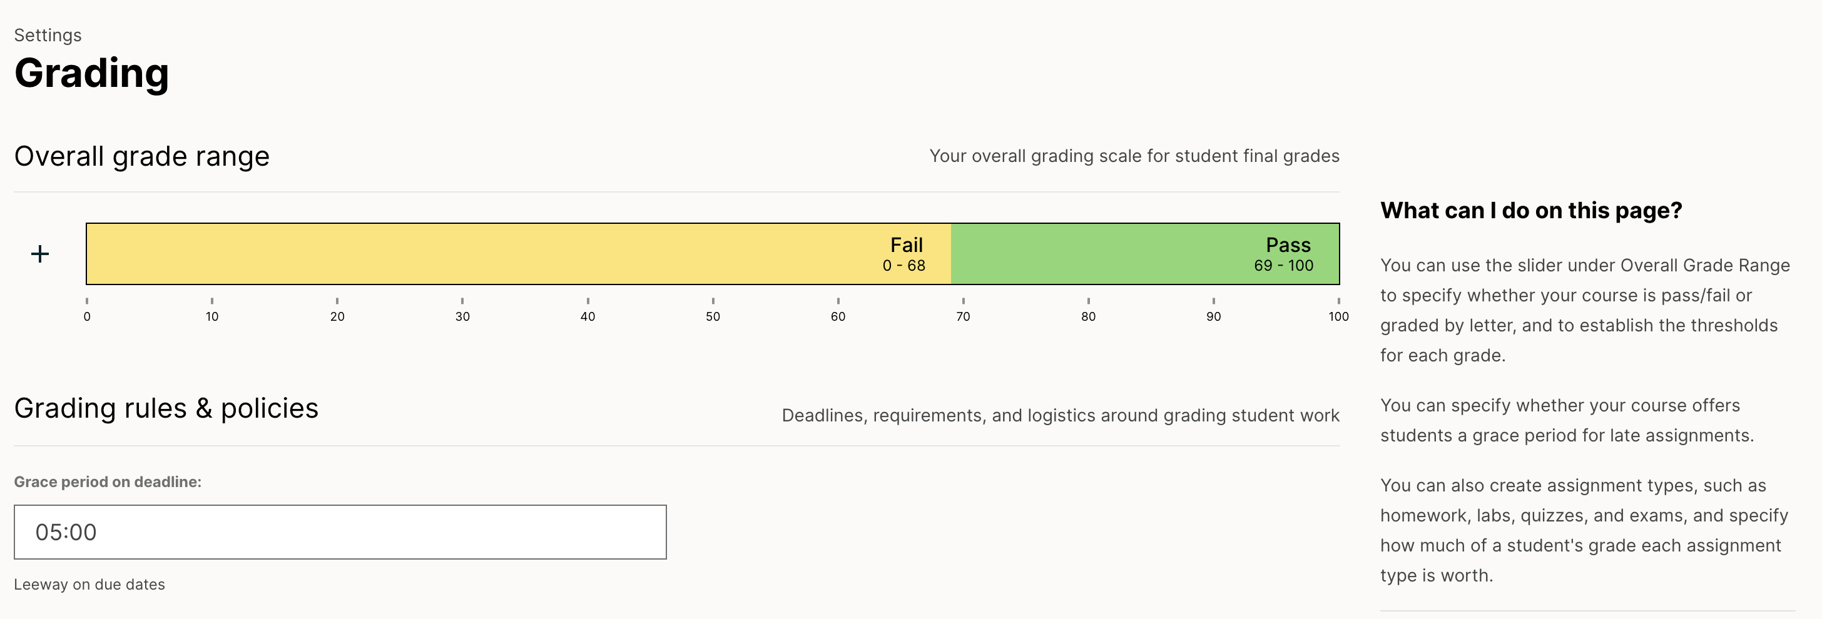The height and width of the screenshot is (619, 1822).
Task: Click the Settings breadcrumb above Grading
Action: pos(48,36)
